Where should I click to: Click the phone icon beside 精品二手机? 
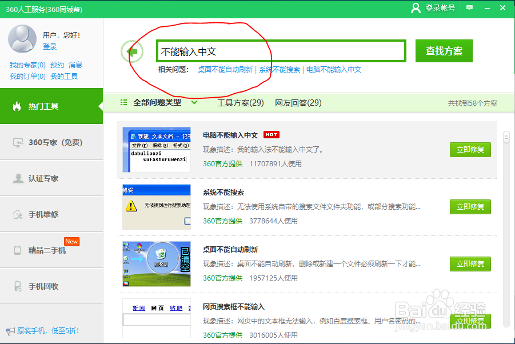point(17,250)
